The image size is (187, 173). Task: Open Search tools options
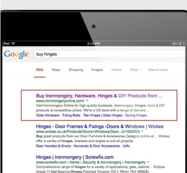tap(158, 70)
